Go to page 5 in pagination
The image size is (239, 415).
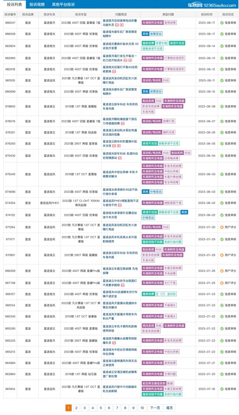click(101, 408)
